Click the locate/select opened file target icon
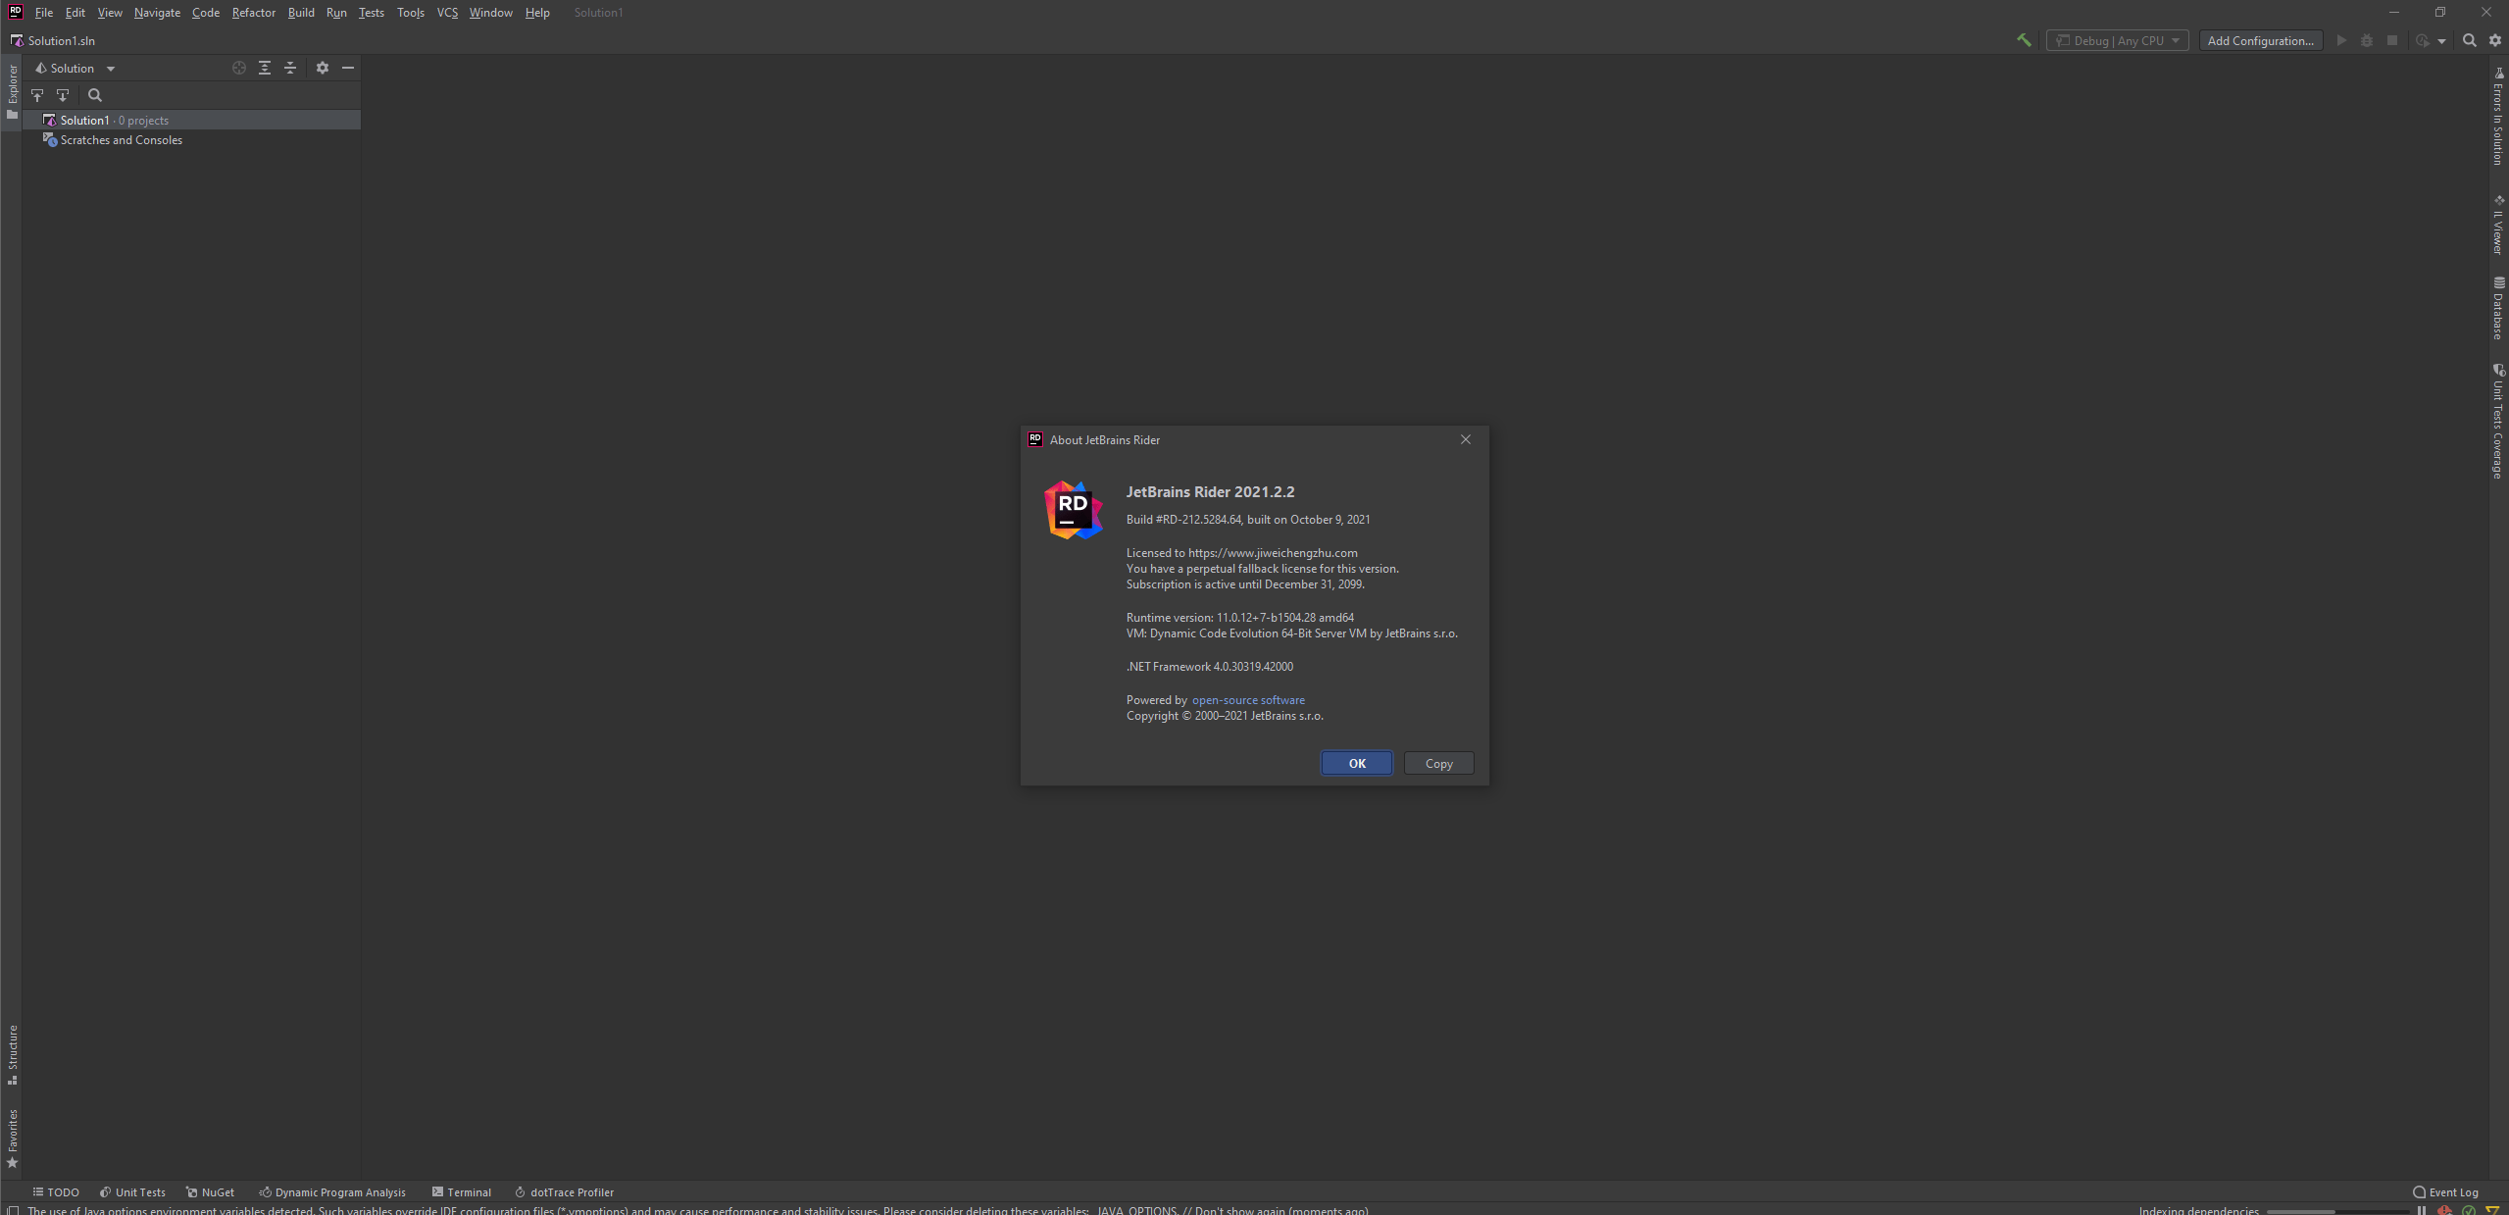2509x1215 pixels. point(238,68)
